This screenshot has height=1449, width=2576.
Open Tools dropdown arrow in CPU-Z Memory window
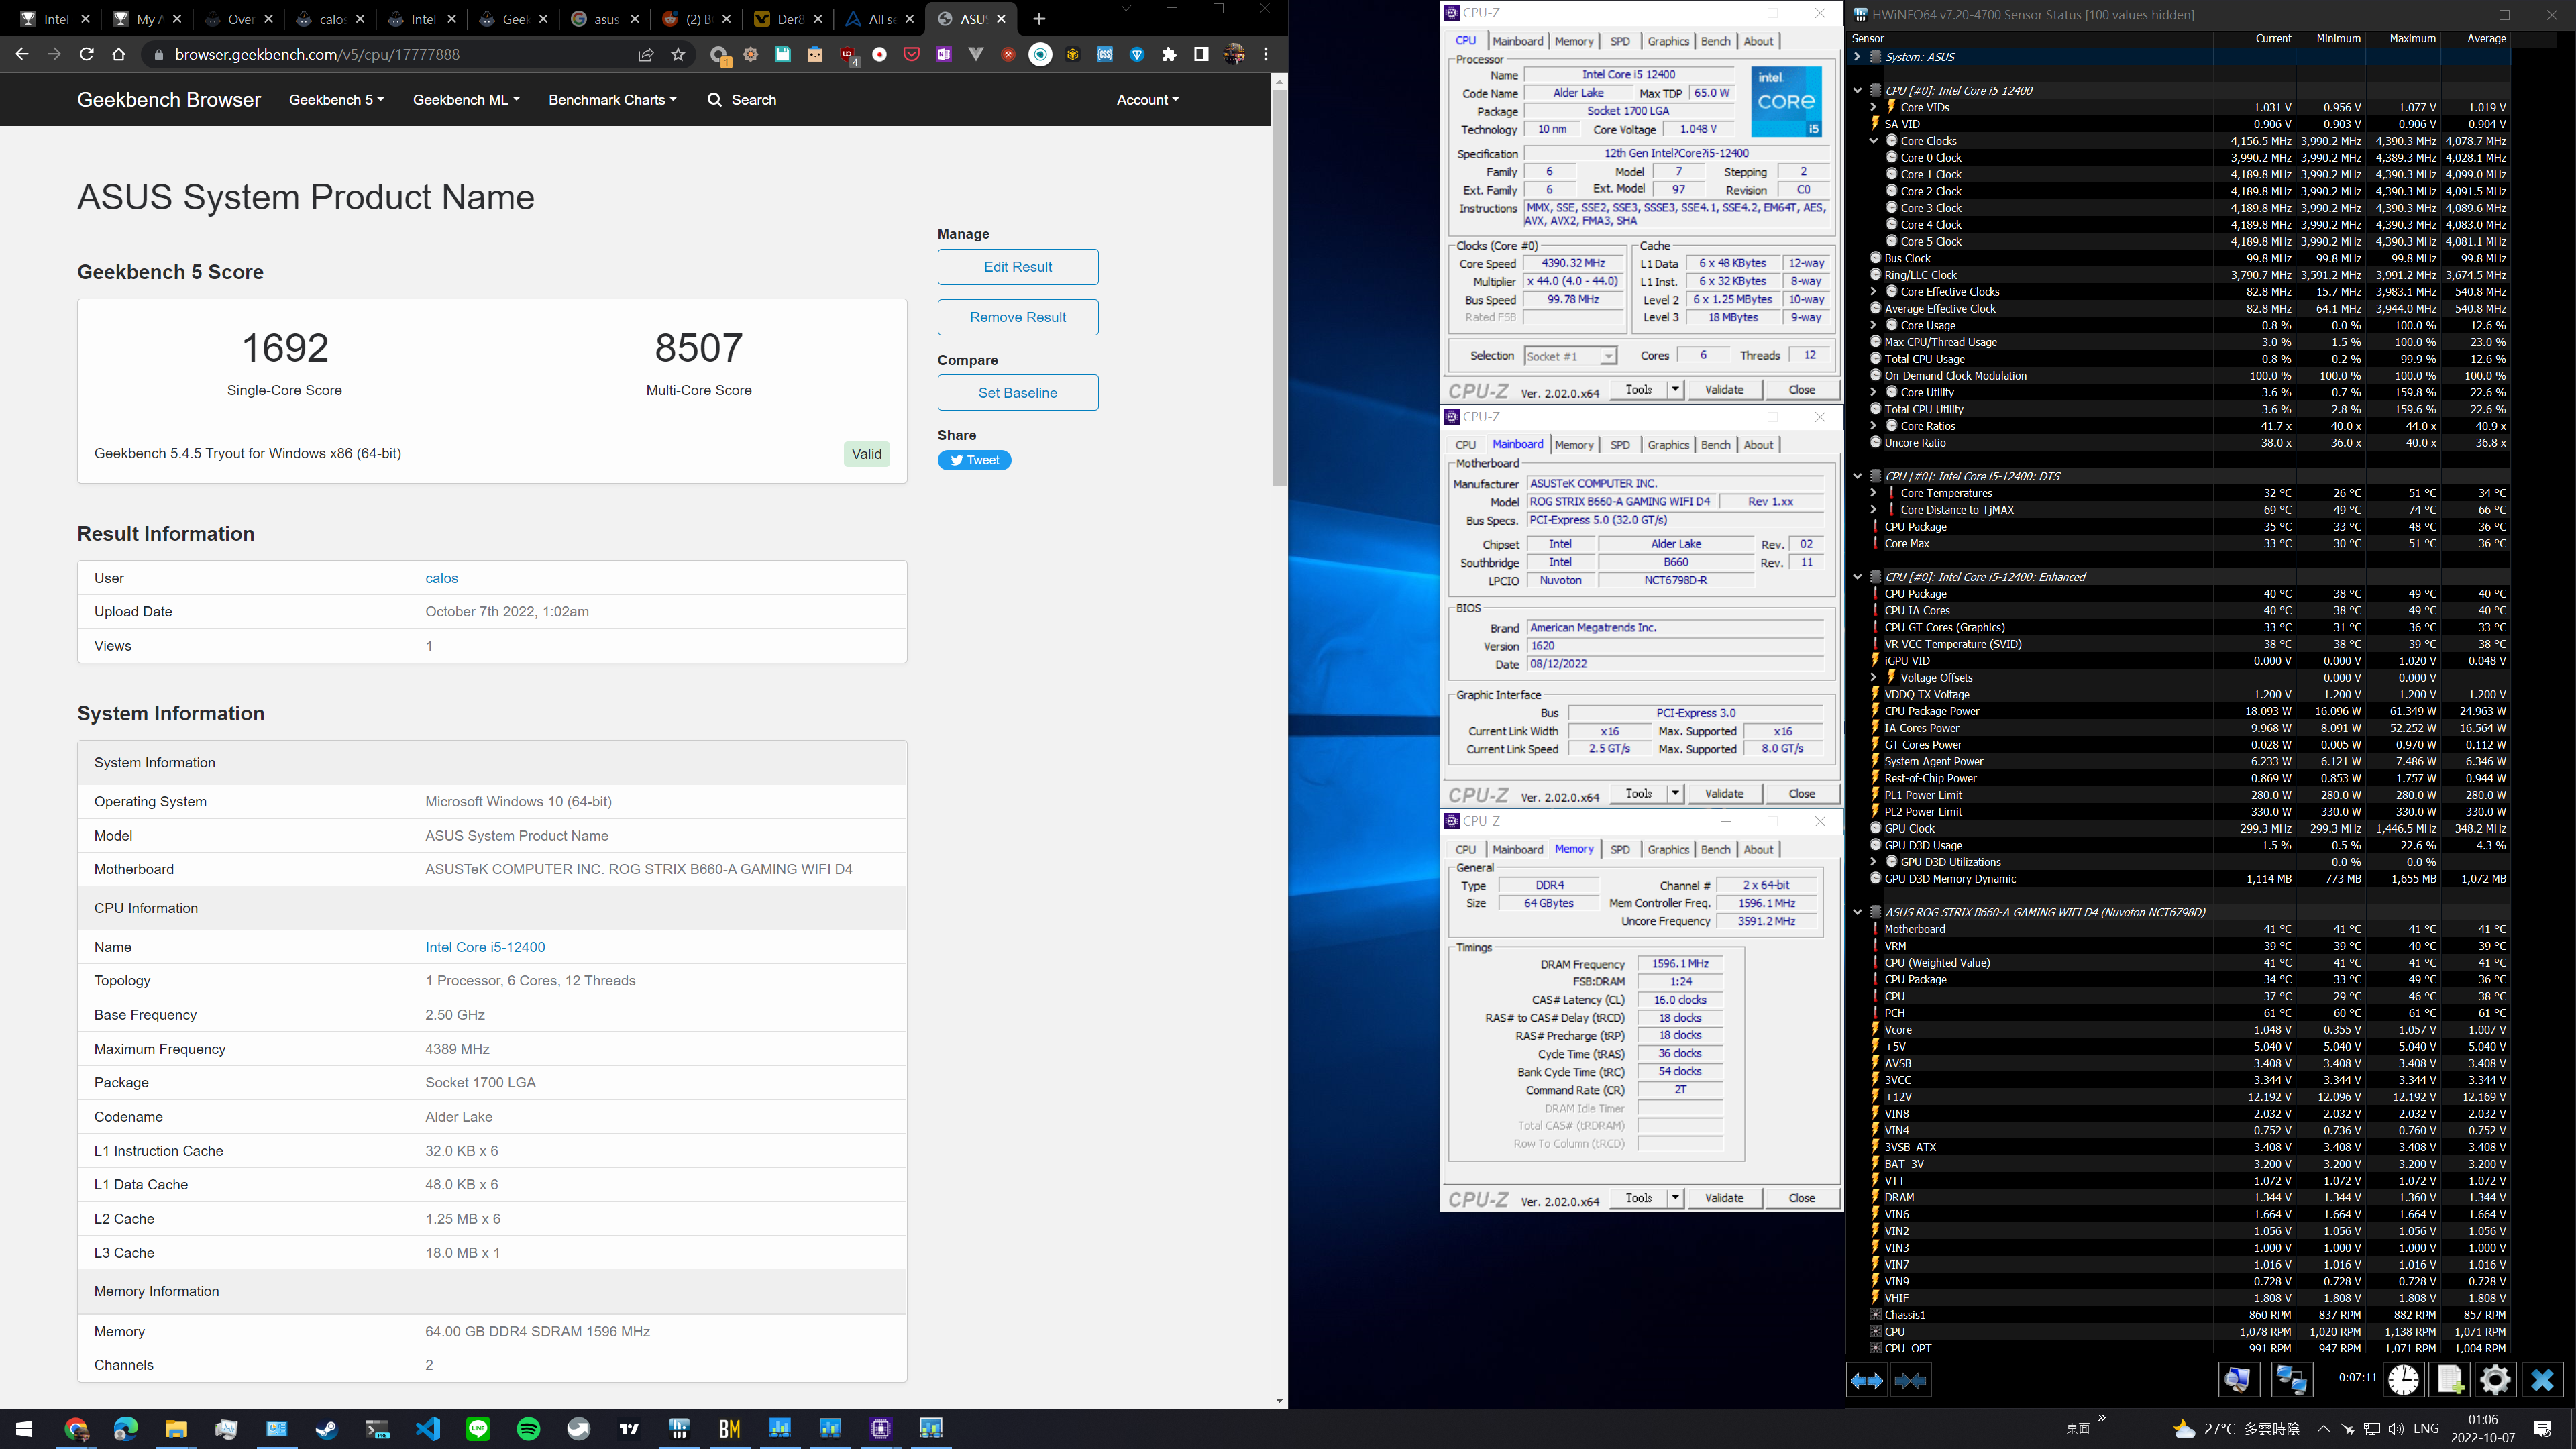tap(1675, 1198)
